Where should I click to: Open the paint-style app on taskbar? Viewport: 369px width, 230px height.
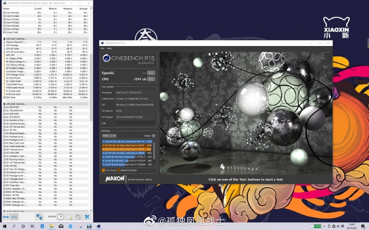[x=80, y=226]
